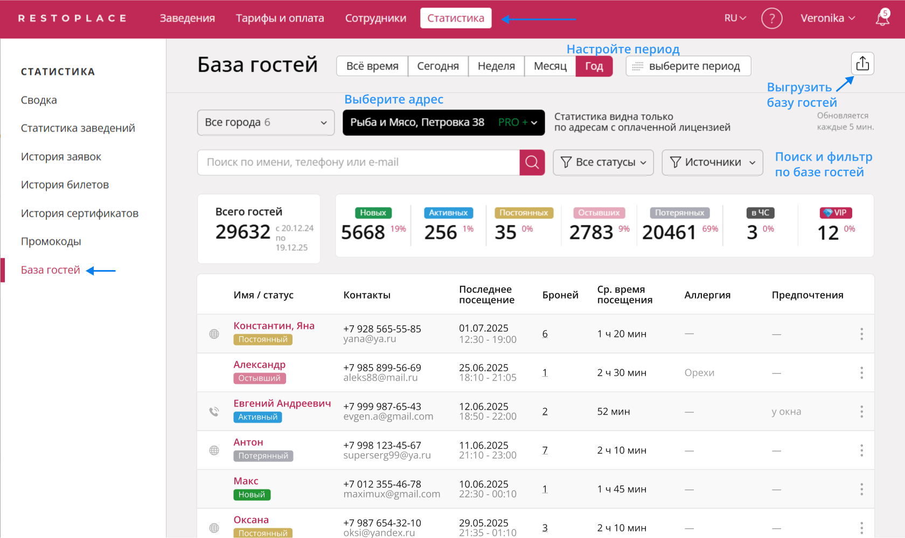Click the globe icon next to Антон

214,450
